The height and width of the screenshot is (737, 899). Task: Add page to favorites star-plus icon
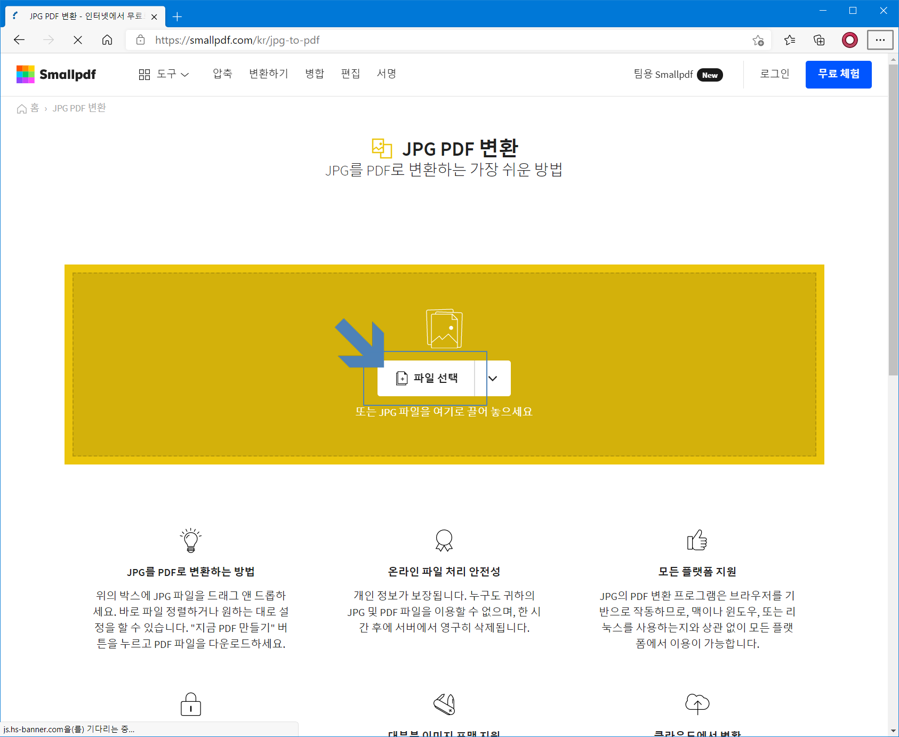(x=758, y=41)
